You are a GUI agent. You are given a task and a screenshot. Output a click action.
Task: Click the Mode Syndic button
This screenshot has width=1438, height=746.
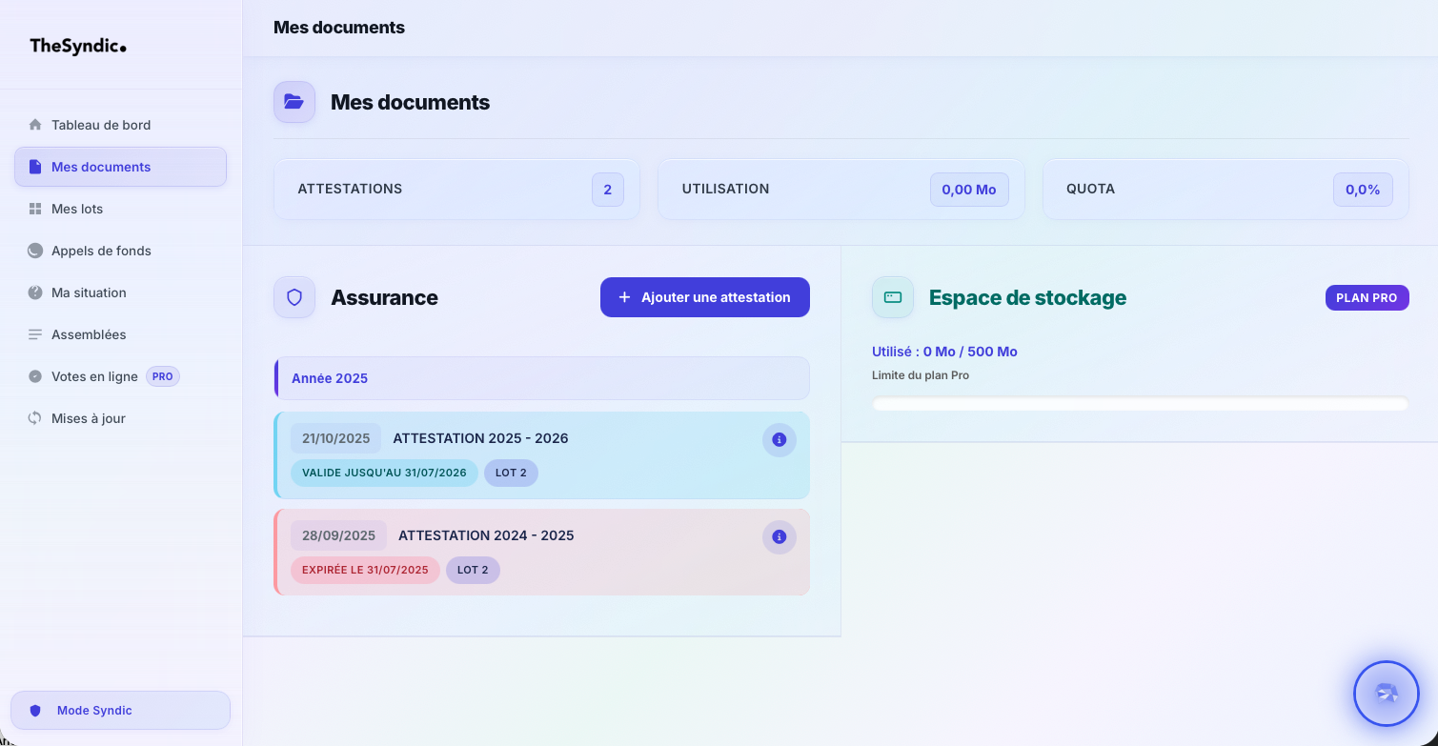(120, 710)
